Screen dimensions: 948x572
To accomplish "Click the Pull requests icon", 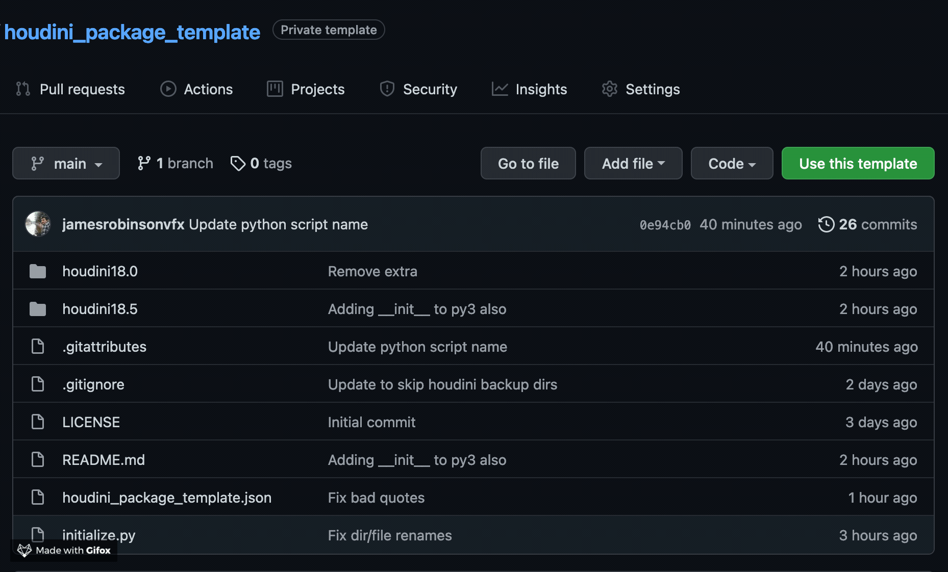I will click(x=23, y=89).
